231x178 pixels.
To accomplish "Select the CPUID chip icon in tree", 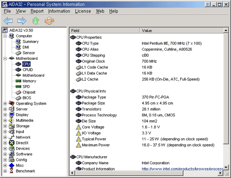I will pyautogui.click(x=18, y=70).
